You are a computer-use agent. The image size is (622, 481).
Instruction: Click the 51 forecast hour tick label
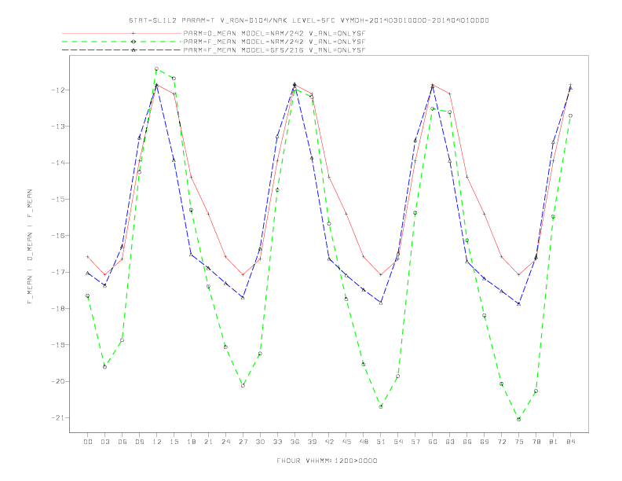click(x=381, y=442)
